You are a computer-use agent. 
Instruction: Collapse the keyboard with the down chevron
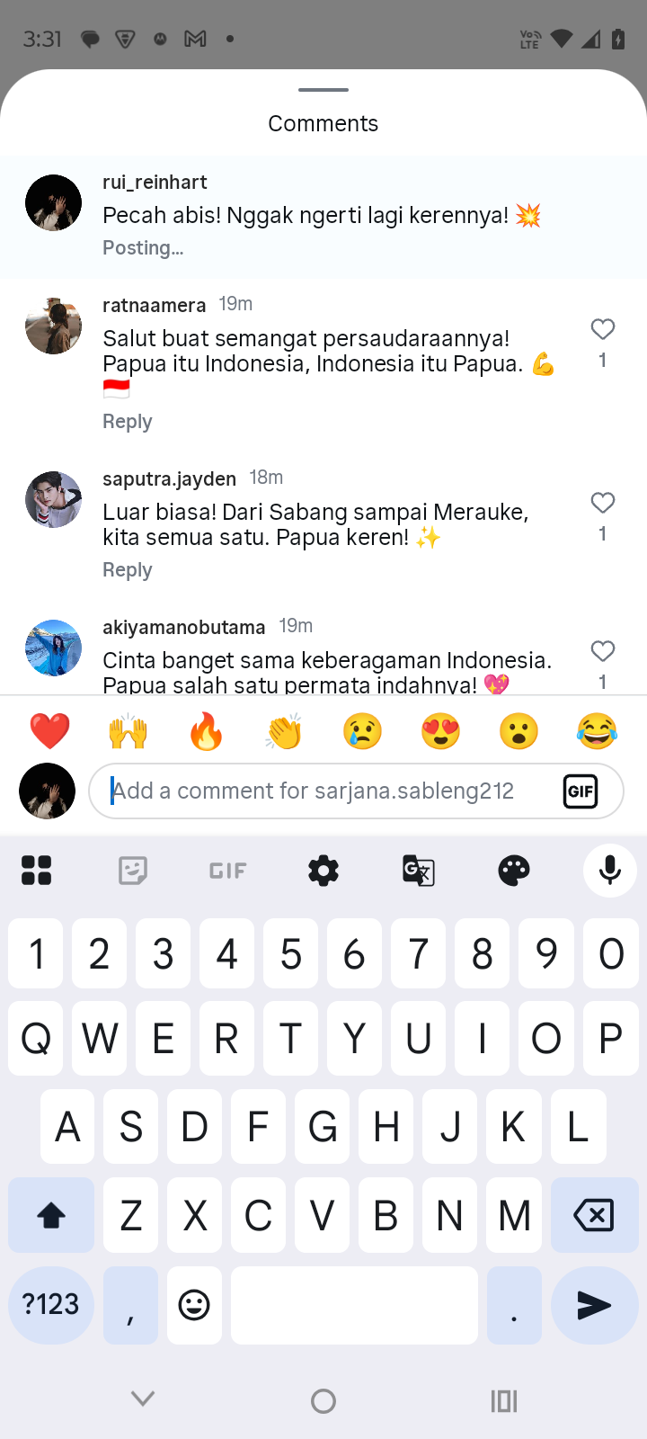(x=143, y=1399)
